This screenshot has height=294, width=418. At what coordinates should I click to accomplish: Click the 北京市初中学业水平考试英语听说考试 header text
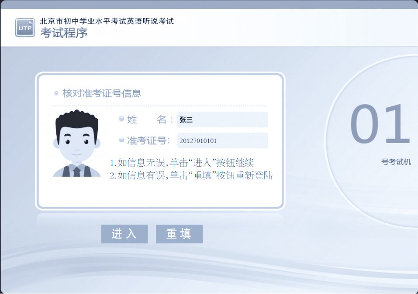click(x=107, y=21)
